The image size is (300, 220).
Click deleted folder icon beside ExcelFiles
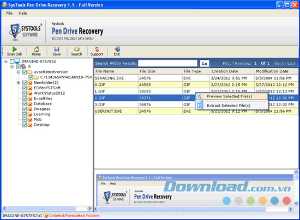[x=29, y=99]
